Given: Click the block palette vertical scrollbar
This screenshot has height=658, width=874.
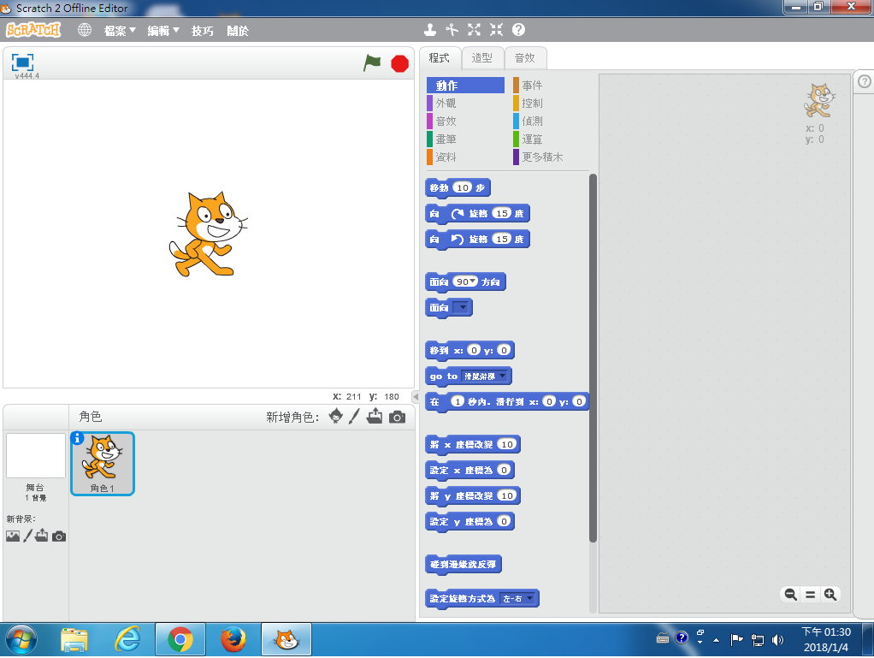Looking at the screenshot, I should 593,357.
